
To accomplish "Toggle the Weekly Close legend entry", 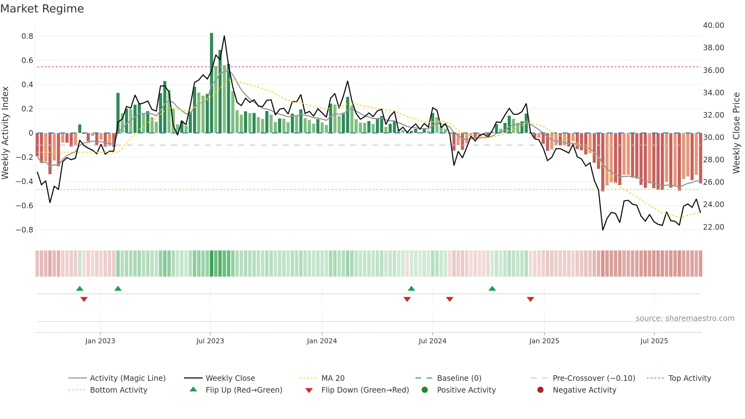I will [x=219, y=378].
